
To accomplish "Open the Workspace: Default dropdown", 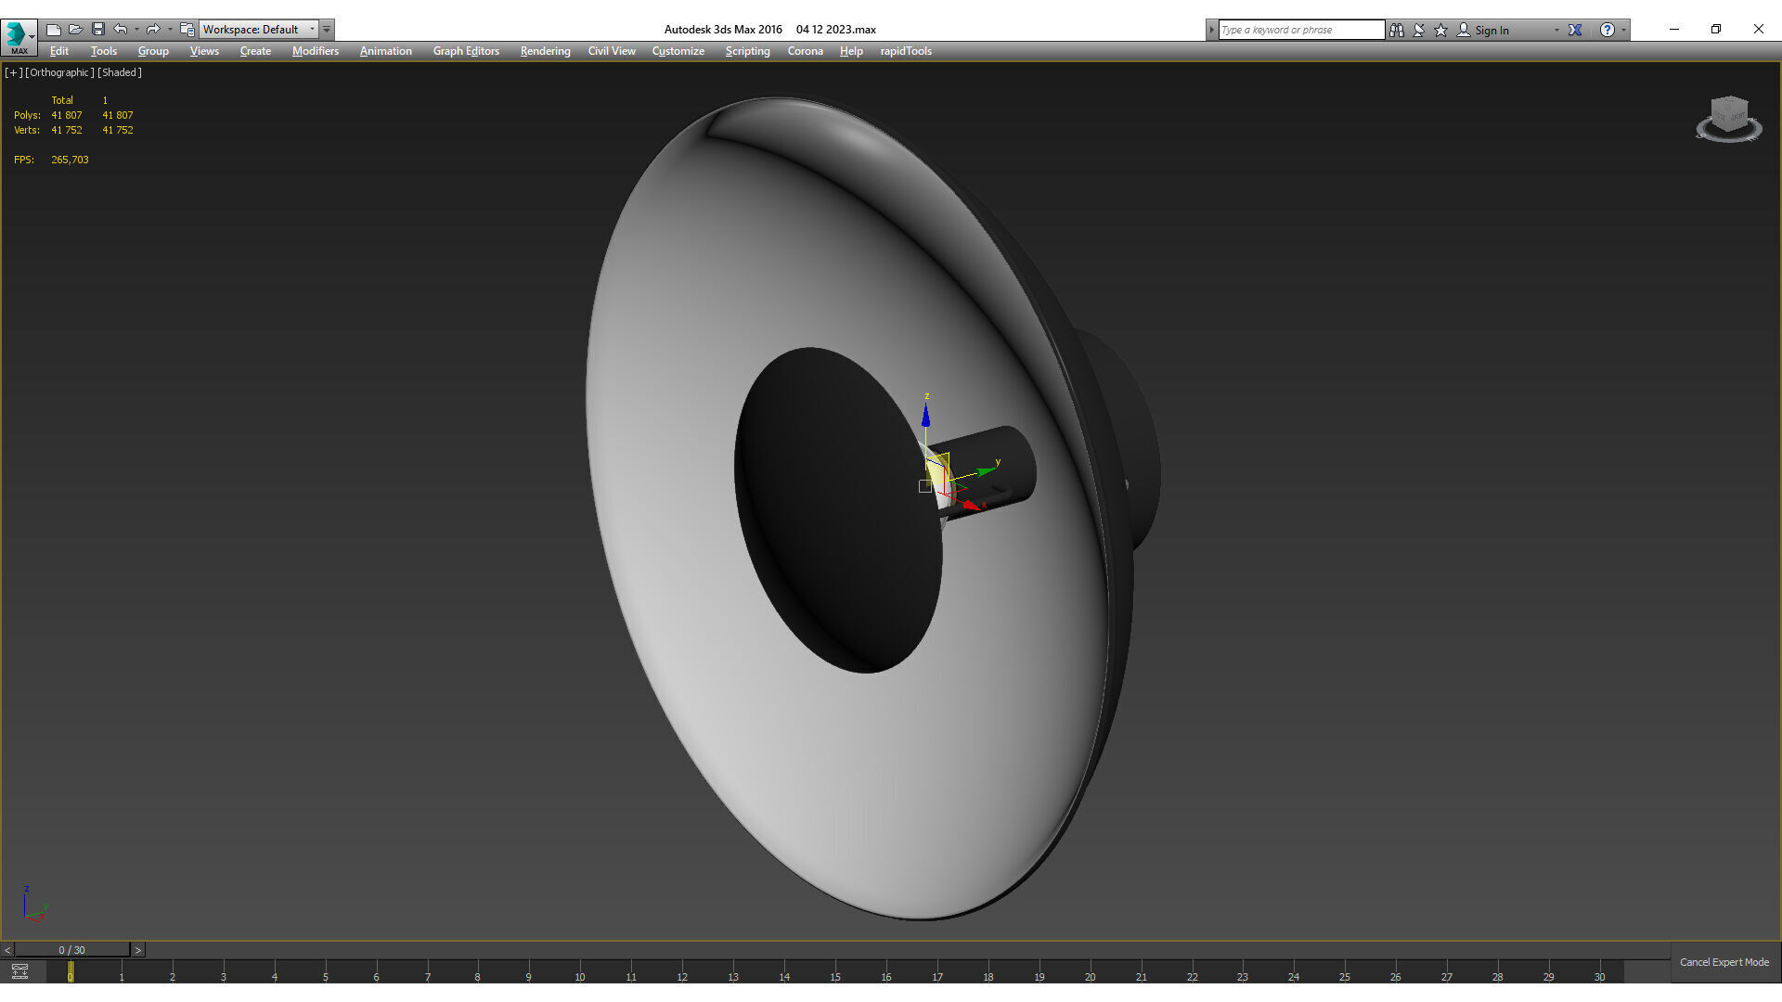I will coord(259,30).
